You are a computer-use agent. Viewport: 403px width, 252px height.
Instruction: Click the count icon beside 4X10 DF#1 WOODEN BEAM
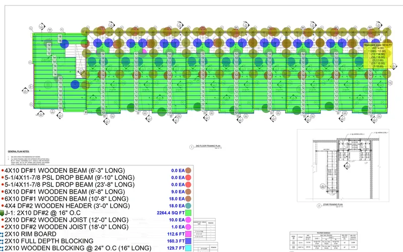(x=3, y=170)
